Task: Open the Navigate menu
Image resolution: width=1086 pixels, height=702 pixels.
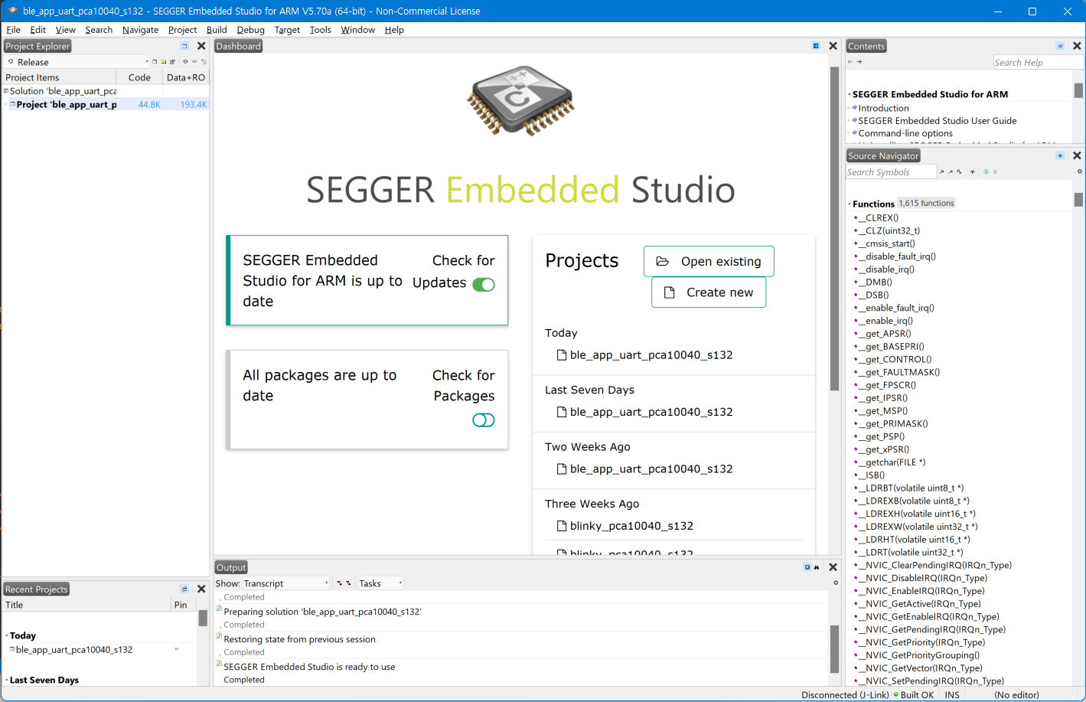Action: coord(140,30)
